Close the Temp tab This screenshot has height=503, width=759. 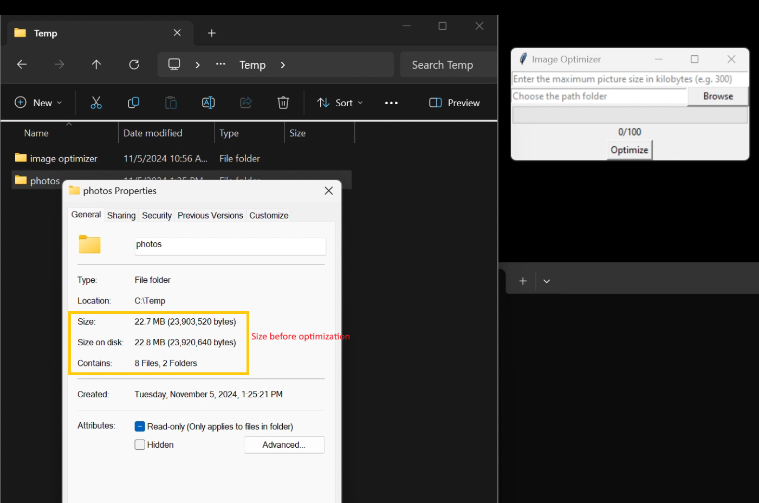point(177,33)
